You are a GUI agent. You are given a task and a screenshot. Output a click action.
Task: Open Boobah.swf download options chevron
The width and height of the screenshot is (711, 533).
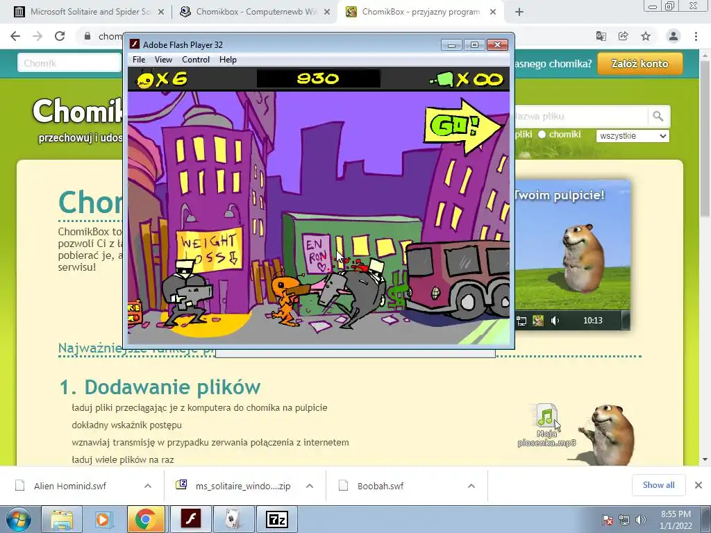tap(471, 486)
